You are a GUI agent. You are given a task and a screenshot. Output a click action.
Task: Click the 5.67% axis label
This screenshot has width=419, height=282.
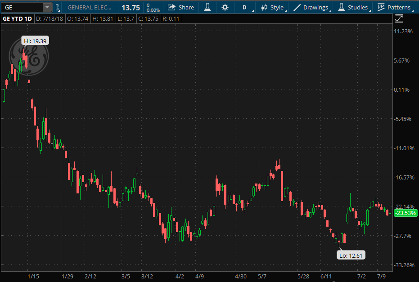(x=401, y=60)
